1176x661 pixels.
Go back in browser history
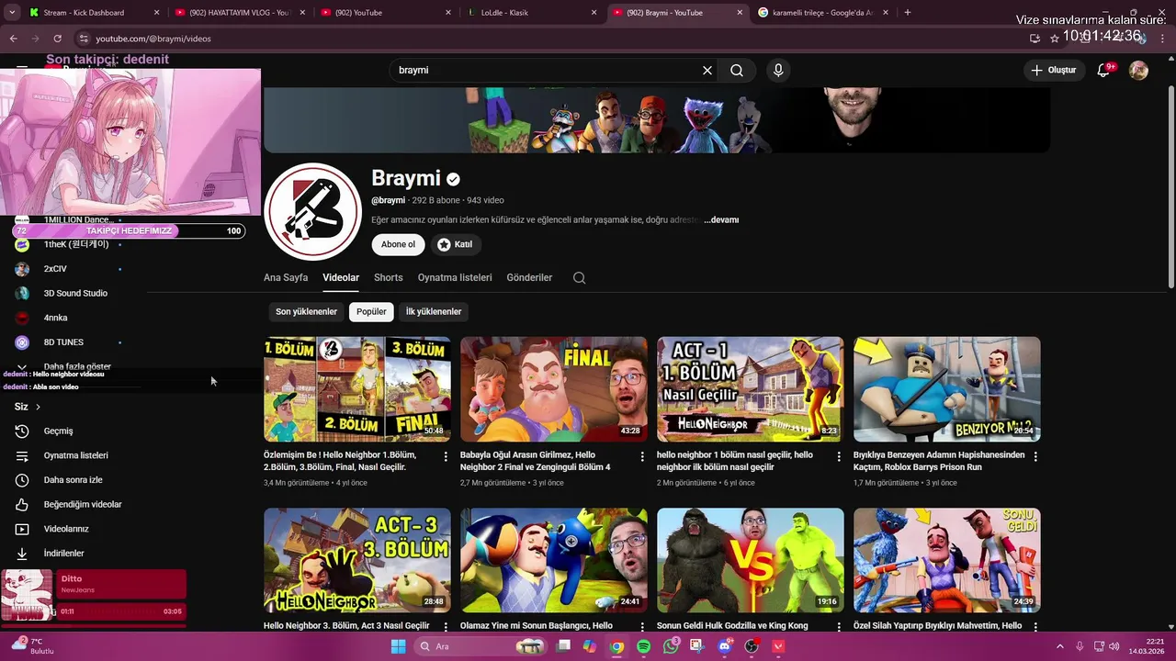pos(13,39)
